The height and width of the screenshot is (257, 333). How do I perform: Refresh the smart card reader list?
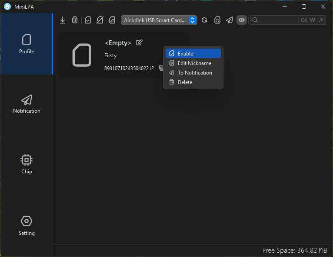[x=204, y=20]
